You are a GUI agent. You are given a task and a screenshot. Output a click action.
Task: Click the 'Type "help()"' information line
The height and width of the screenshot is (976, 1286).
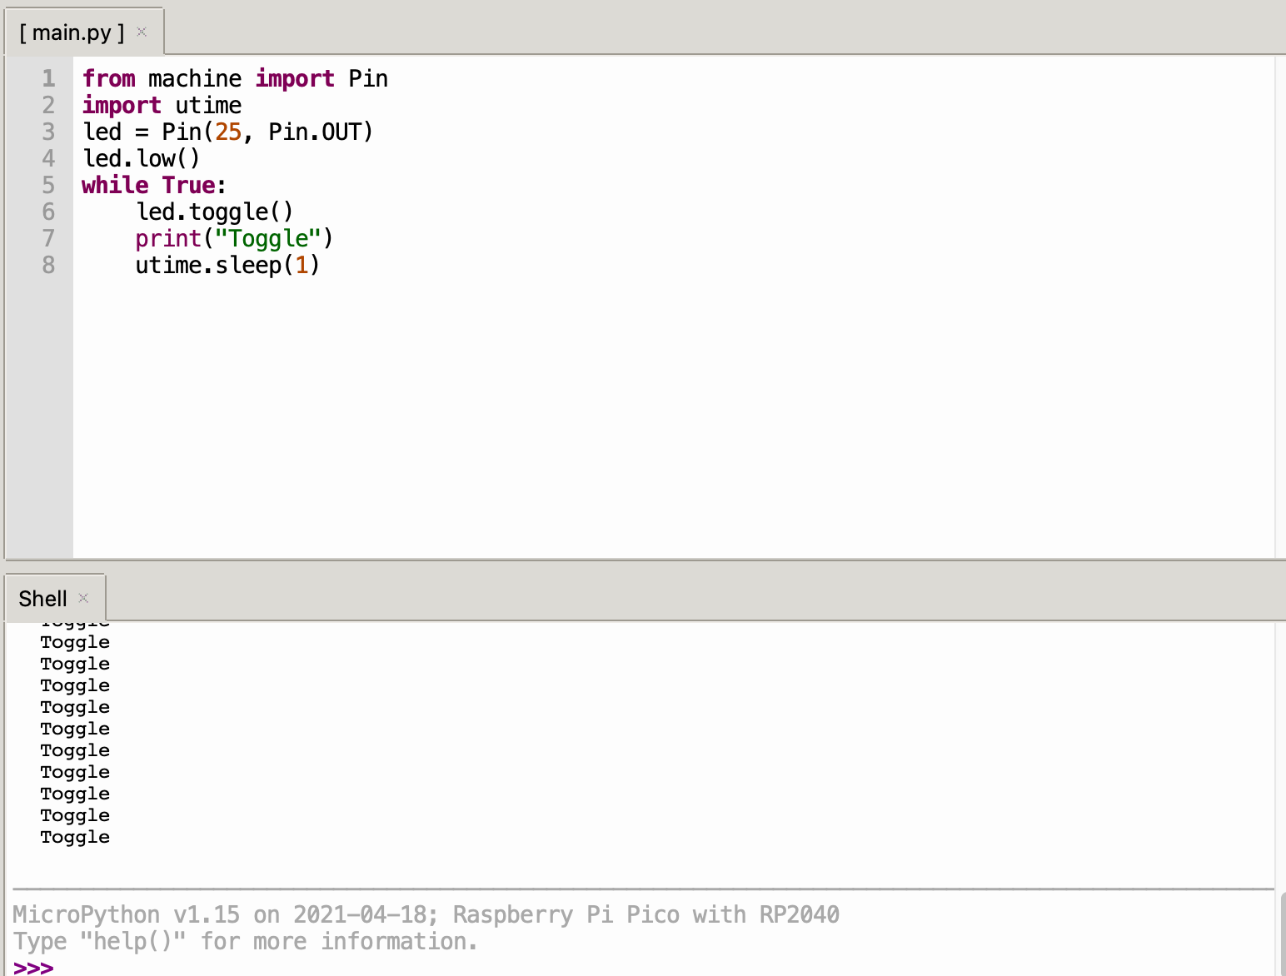(246, 941)
